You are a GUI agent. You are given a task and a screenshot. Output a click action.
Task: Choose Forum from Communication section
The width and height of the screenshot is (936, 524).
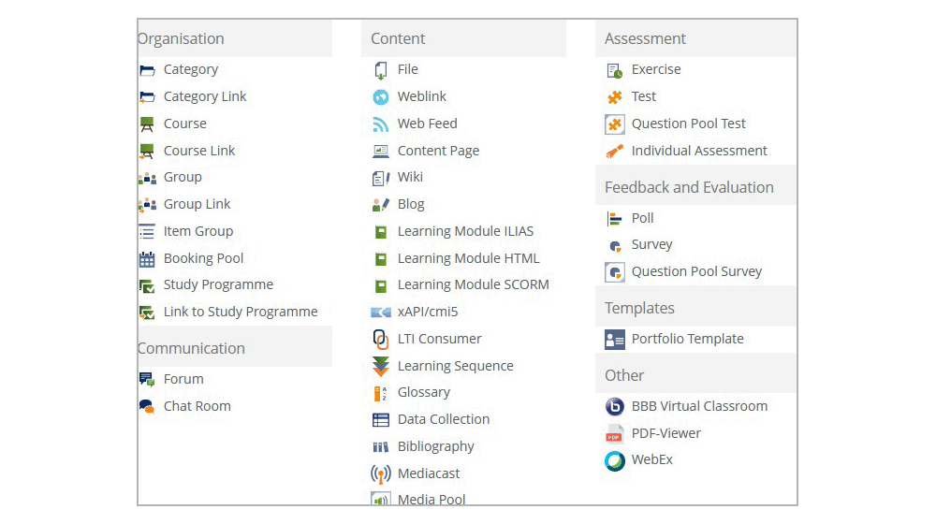(x=183, y=379)
